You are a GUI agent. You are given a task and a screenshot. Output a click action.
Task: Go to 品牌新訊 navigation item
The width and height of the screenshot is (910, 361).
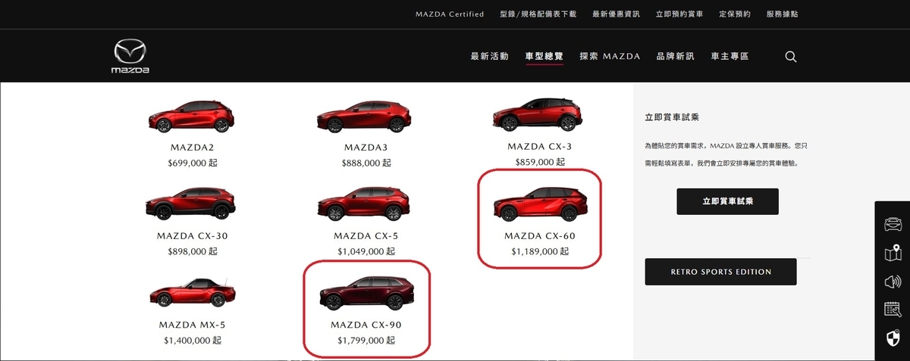[675, 57]
